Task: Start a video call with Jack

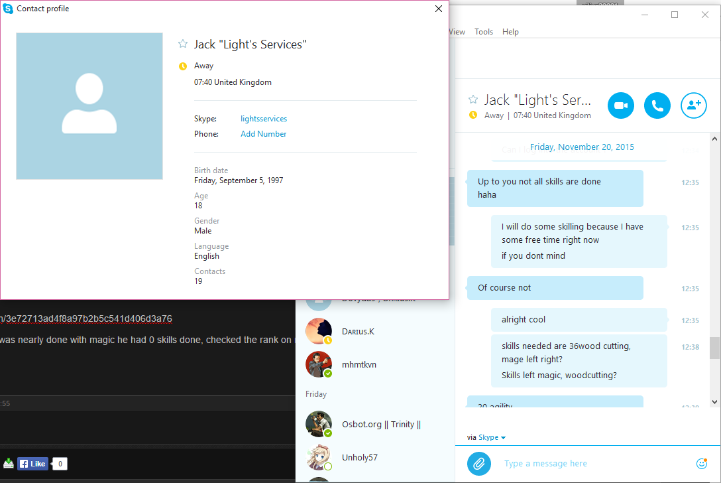Action: click(x=621, y=105)
